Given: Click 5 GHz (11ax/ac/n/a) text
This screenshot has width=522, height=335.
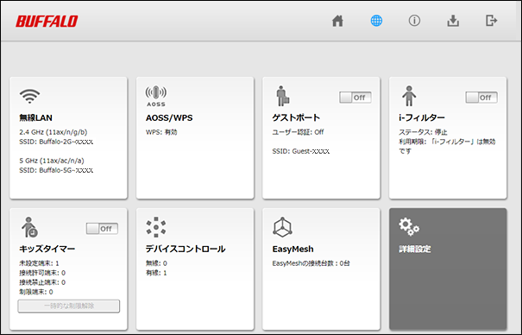Looking at the screenshot, I should pos(52,161).
